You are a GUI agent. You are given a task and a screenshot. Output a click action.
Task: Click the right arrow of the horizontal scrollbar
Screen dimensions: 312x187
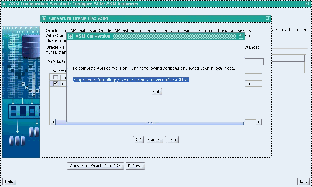point(258,122)
